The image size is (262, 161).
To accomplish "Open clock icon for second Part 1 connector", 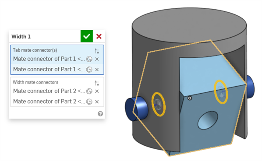I will click(89, 70).
